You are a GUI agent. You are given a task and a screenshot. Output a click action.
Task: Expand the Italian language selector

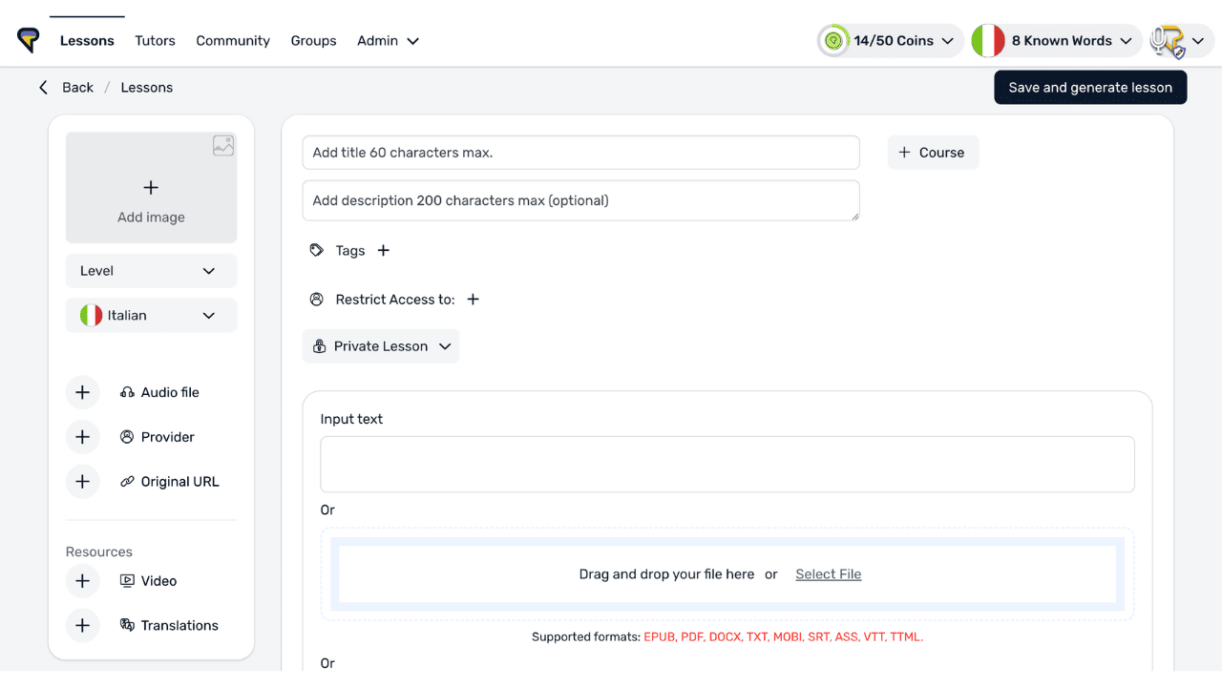[151, 316]
